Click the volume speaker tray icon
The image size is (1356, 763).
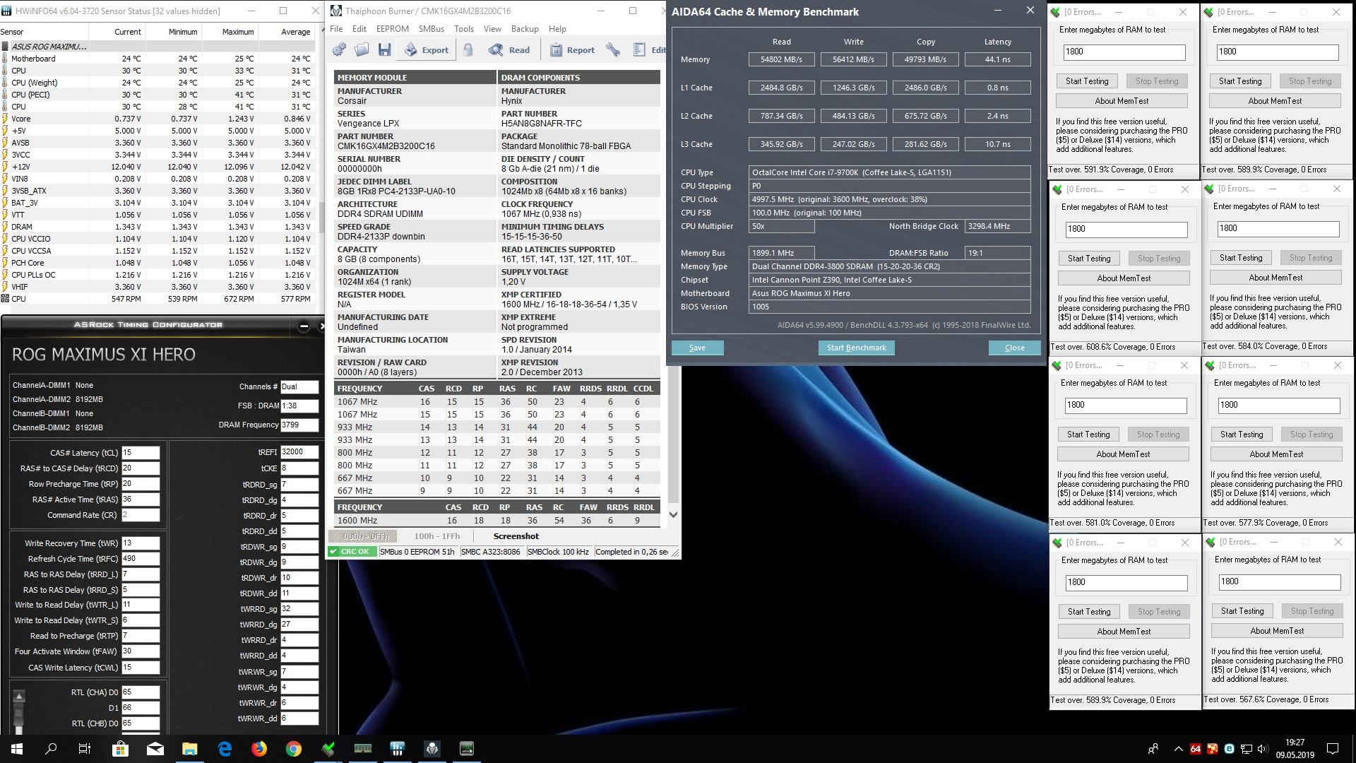[1262, 749]
